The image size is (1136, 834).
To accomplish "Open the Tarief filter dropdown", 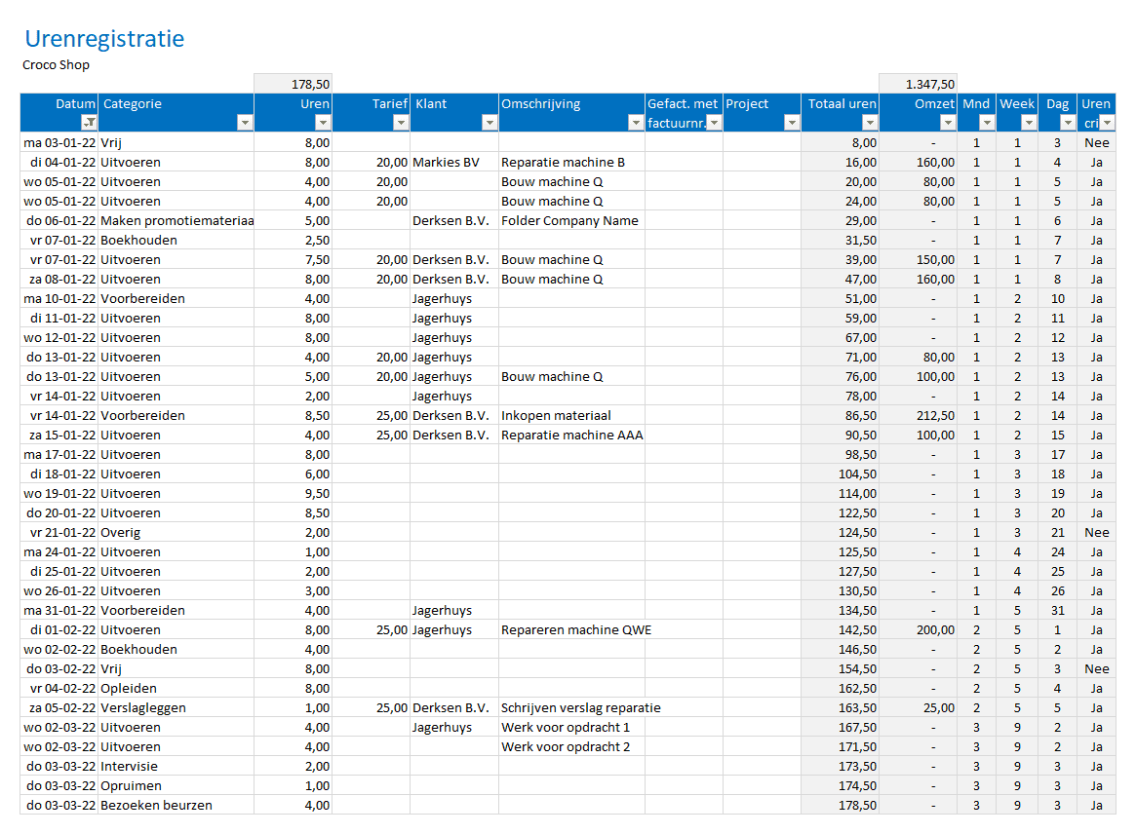I will click(400, 123).
